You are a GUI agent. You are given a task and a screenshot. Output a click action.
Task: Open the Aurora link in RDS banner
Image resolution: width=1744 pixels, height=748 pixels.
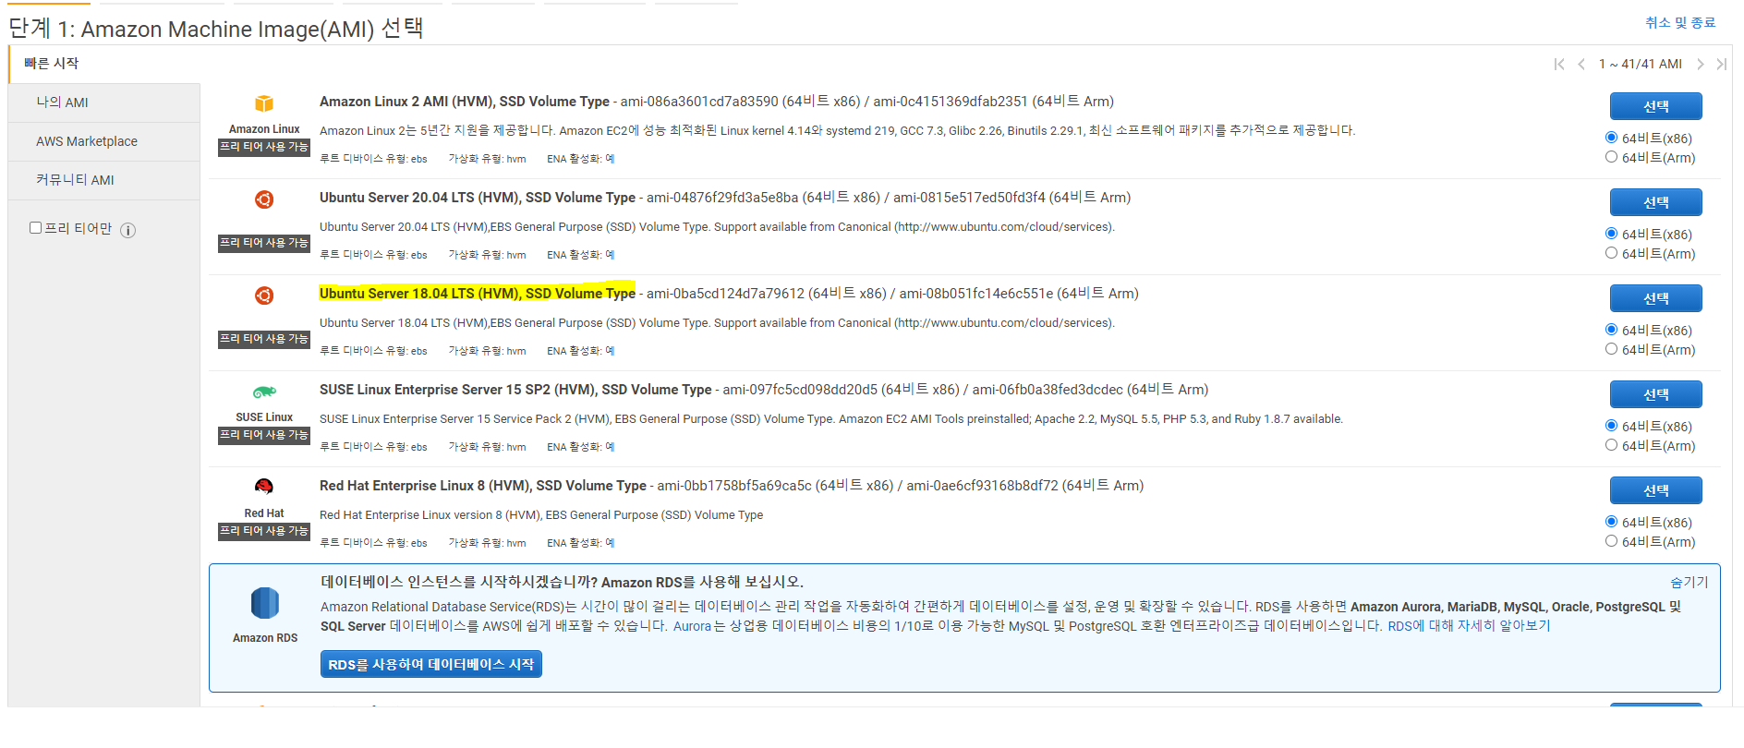692,626
